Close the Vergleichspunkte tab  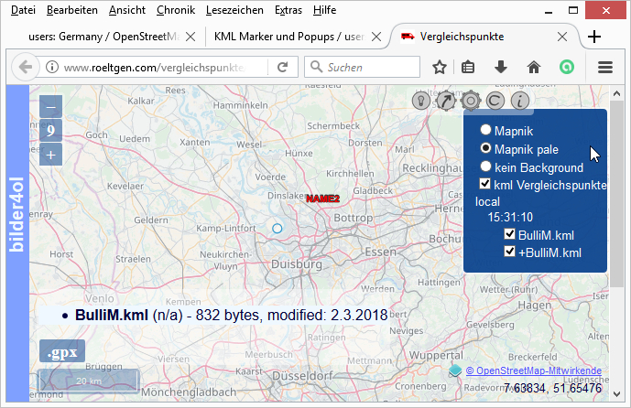(562, 37)
